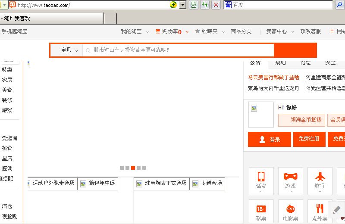Open 联系客服 link
This screenshot has width=345, height=224.
coord(310,31)
